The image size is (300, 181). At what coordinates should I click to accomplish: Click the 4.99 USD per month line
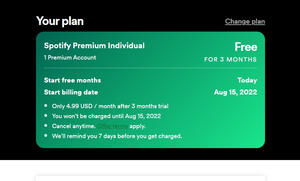pos(110,106)
